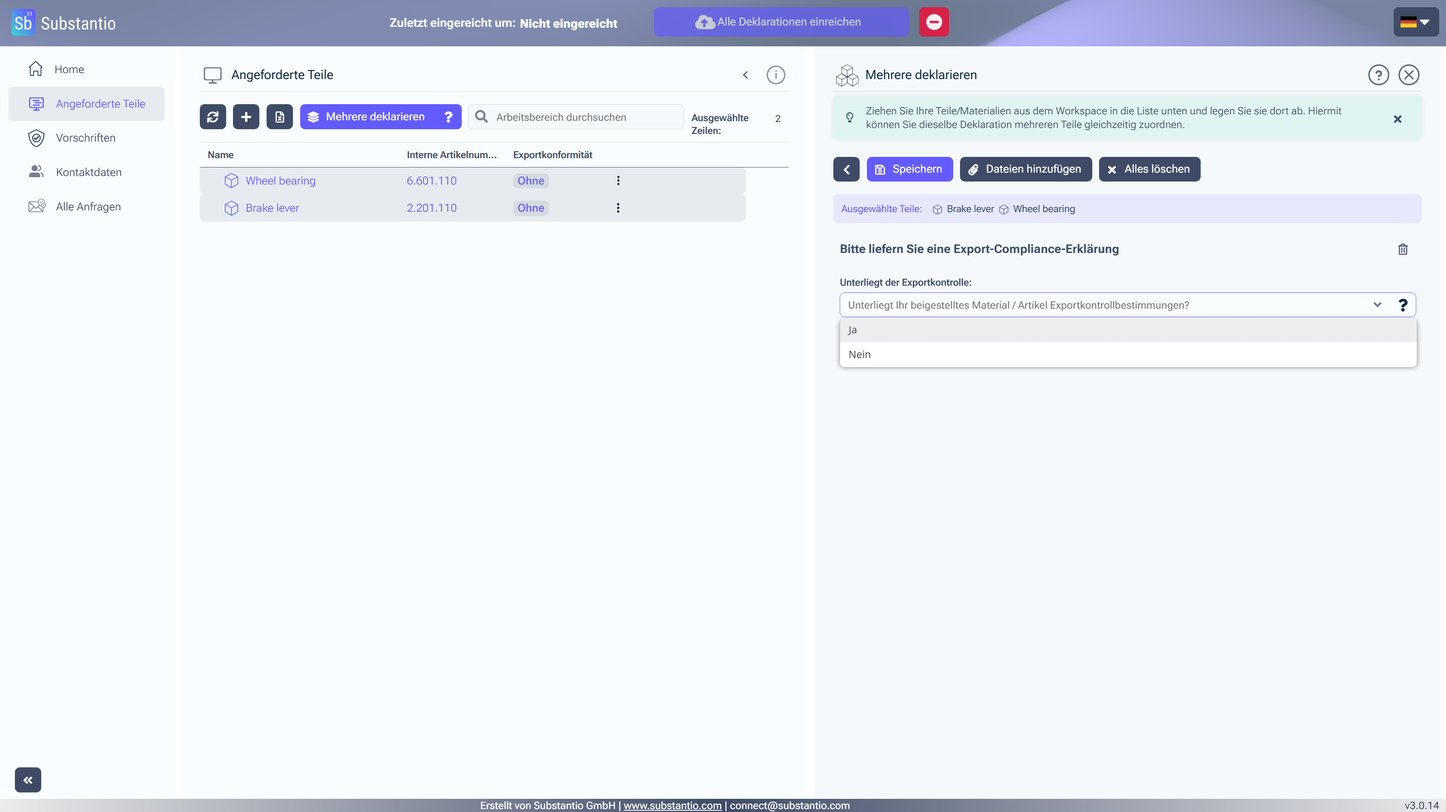Click the Speichern button
Viewport: 1446px width, 812px height.
909,169
